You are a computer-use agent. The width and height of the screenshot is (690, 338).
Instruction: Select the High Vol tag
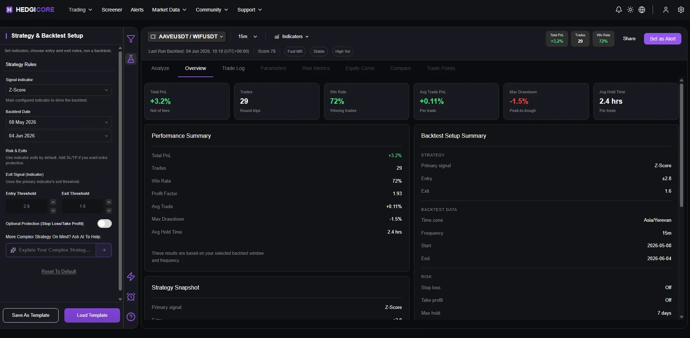[343, 51]
